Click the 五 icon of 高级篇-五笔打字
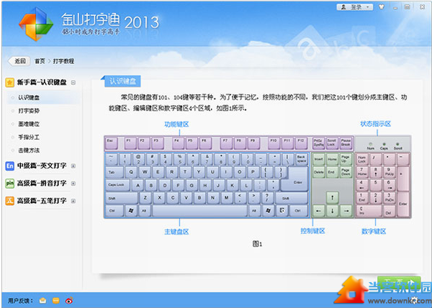 click(9, 201)
